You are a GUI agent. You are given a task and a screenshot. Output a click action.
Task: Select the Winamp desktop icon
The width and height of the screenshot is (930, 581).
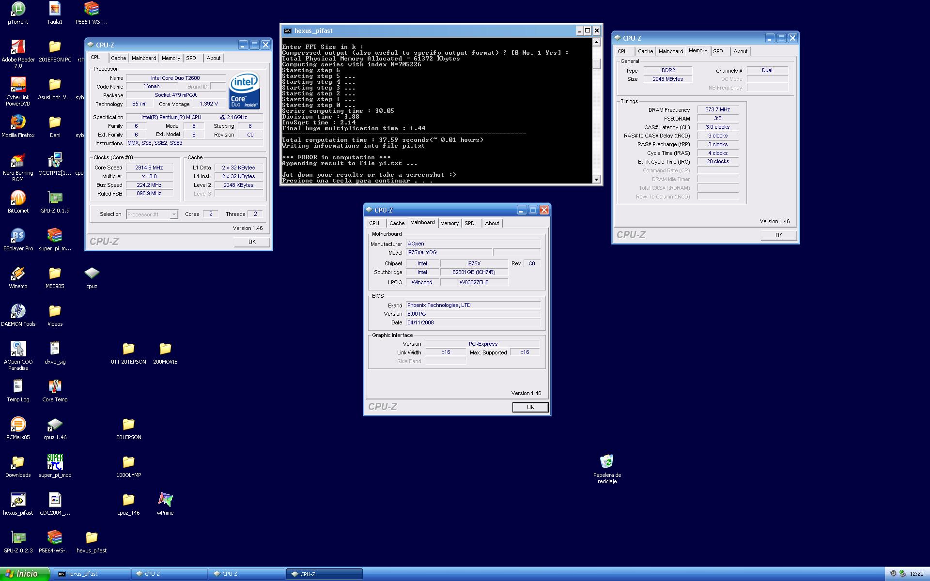(18, 277)
